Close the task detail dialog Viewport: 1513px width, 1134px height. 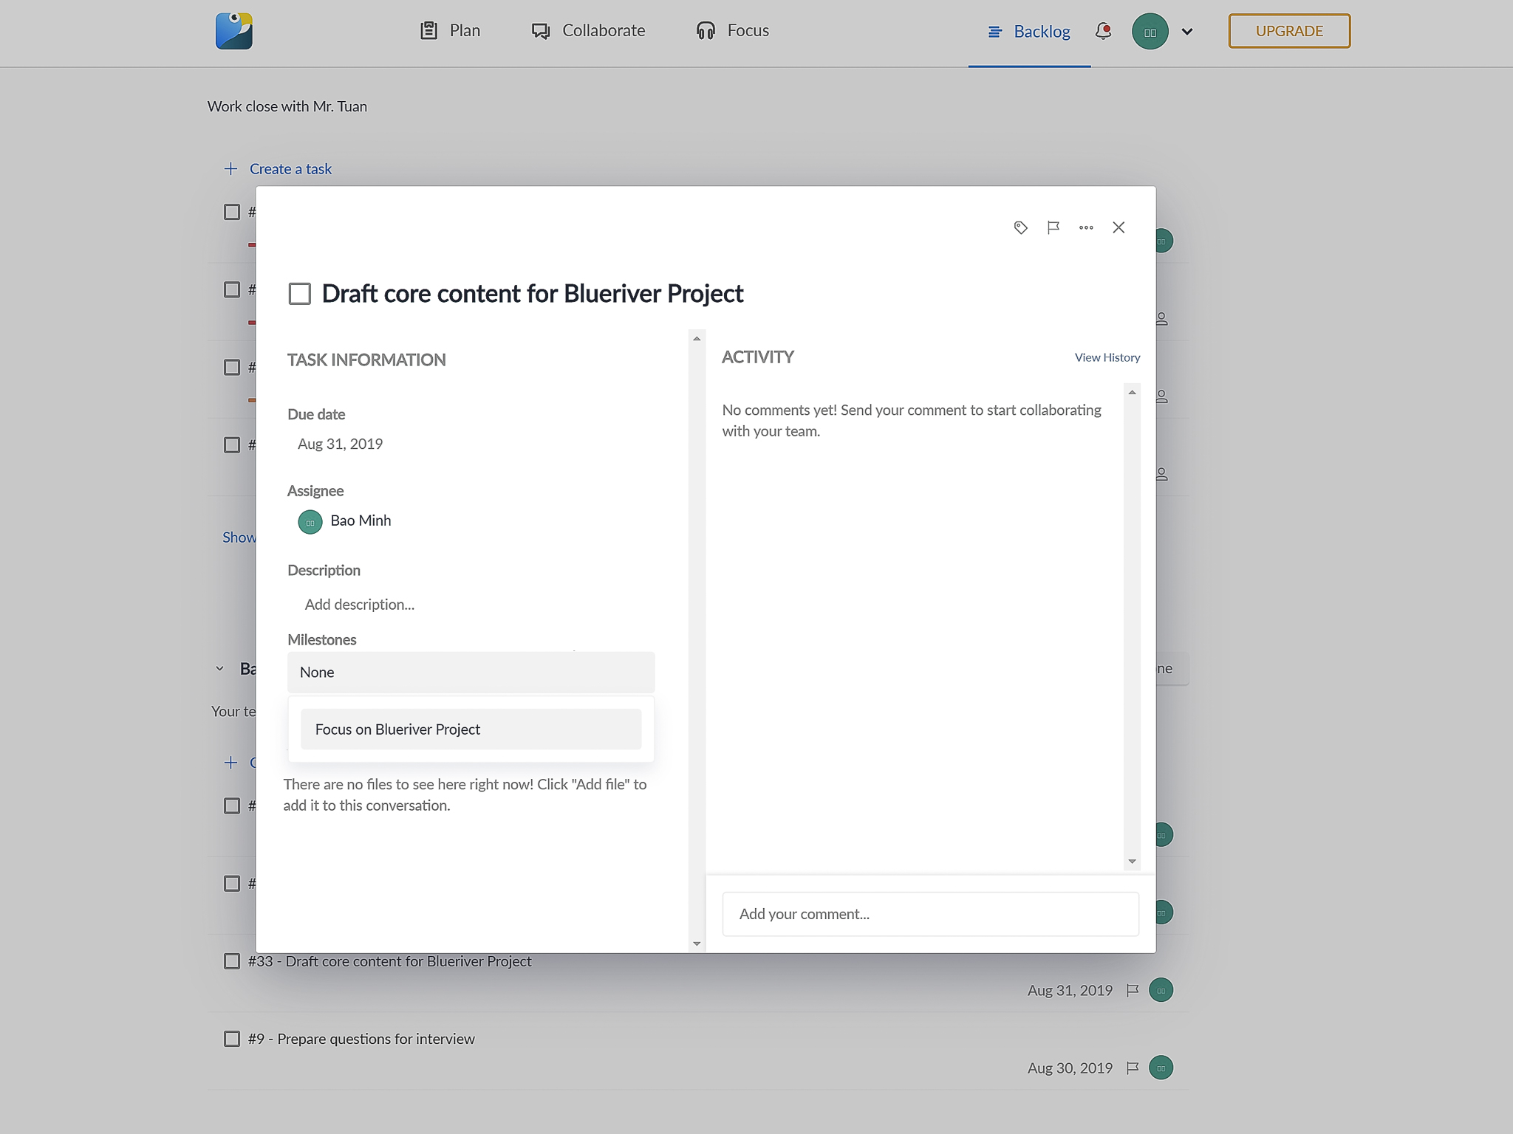[x=1118, y=227]
